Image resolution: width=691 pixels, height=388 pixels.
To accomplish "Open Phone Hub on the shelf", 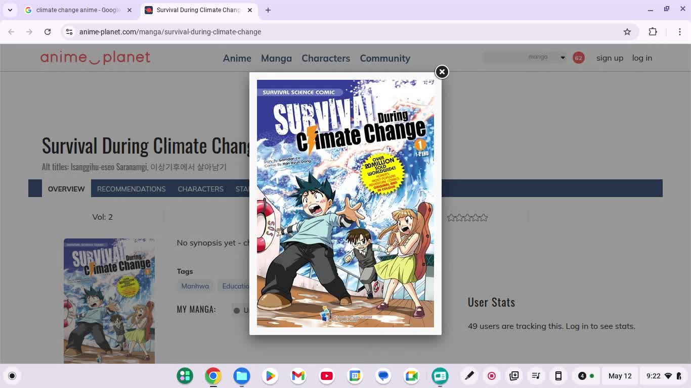I will (558, 376).
